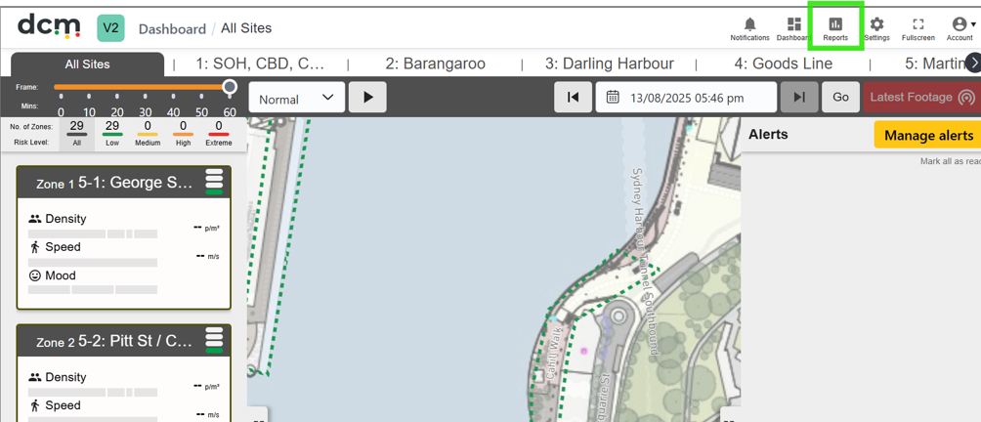Open the Notifications bell icon
The image size is (981, 422).
coord(749,24)
